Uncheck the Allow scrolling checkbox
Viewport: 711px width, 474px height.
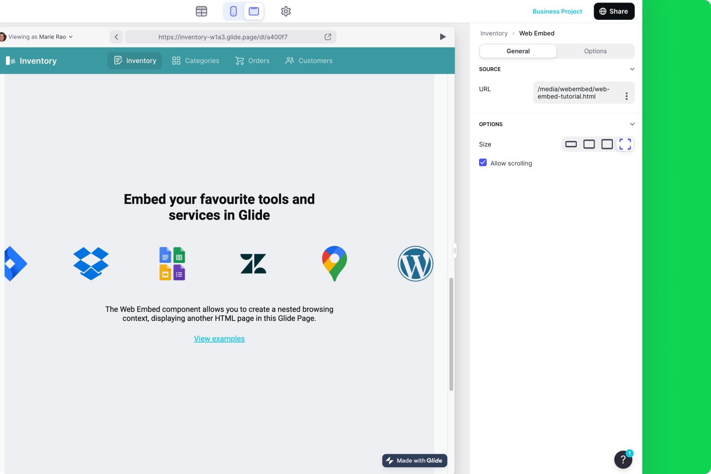pos(482,163)
